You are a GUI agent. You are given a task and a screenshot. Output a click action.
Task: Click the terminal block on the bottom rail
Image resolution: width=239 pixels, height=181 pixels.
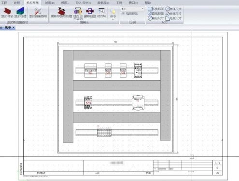click(104, 132)
